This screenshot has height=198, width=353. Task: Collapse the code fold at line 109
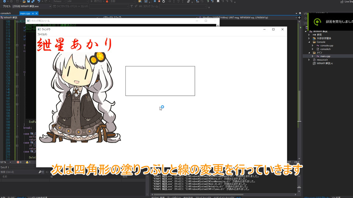point(17,22)
